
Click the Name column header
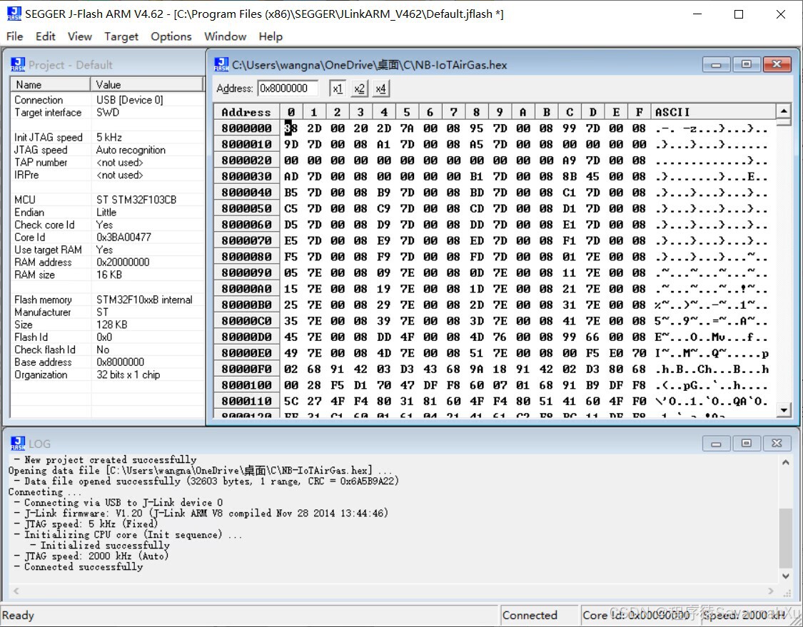click(50, 84)
